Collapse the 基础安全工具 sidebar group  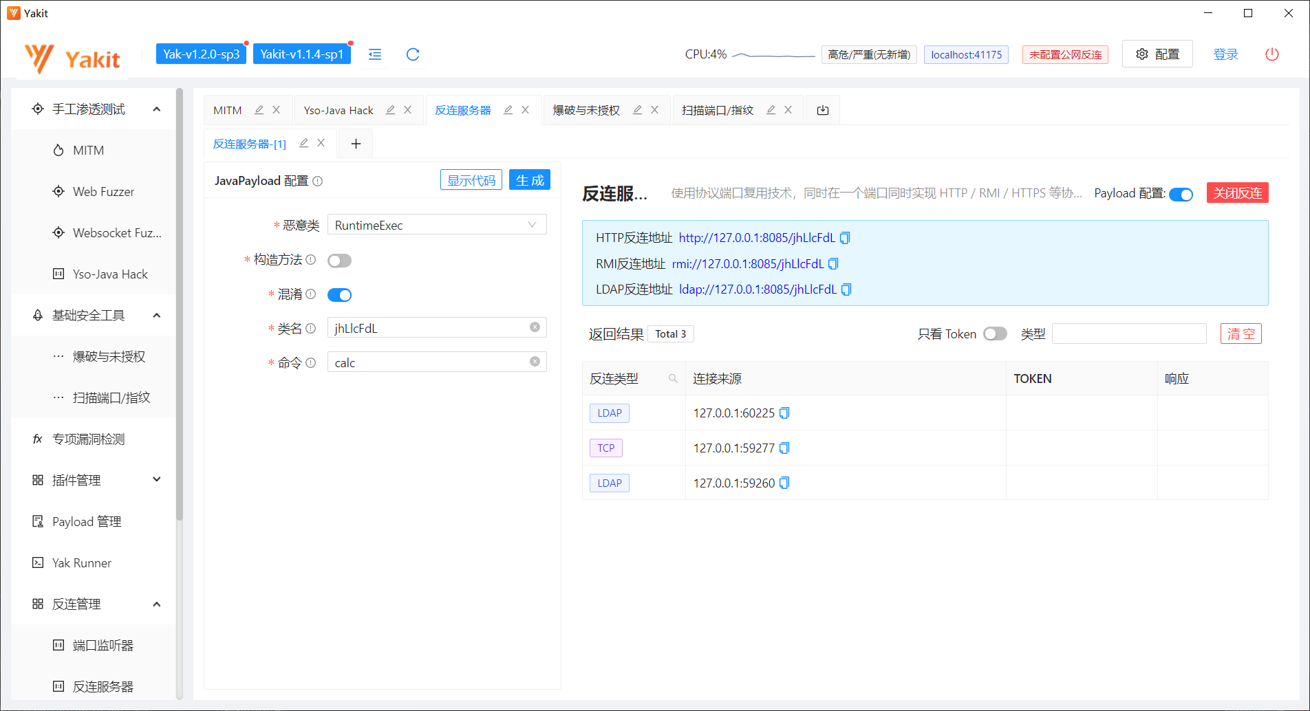tap(156, 315)
